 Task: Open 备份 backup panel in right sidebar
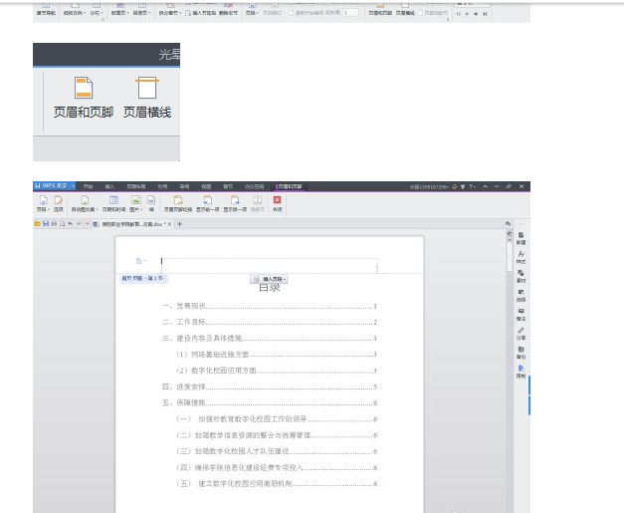pyautogui.click(x=520, y=353)
